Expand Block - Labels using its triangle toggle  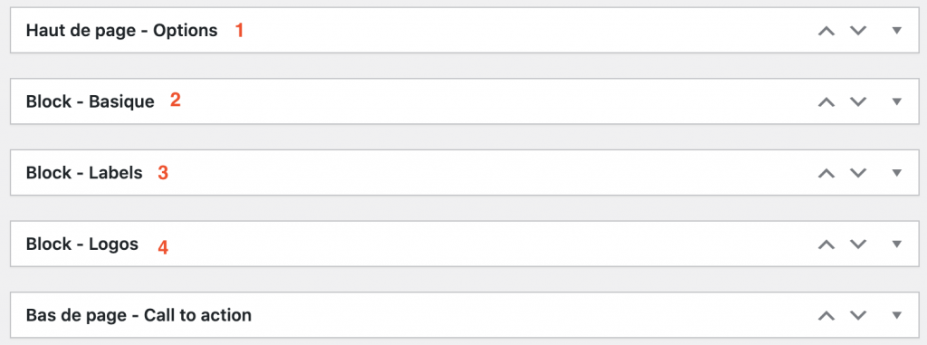[897, 173]
